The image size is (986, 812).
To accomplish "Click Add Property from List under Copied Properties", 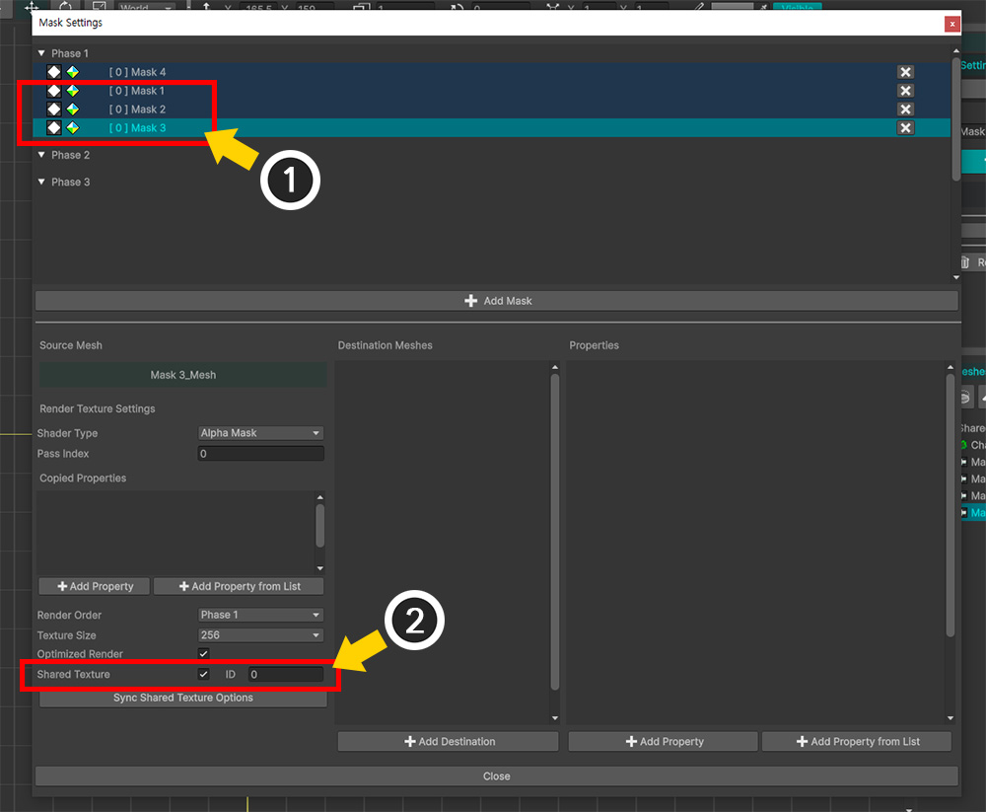I will point(239,587).
